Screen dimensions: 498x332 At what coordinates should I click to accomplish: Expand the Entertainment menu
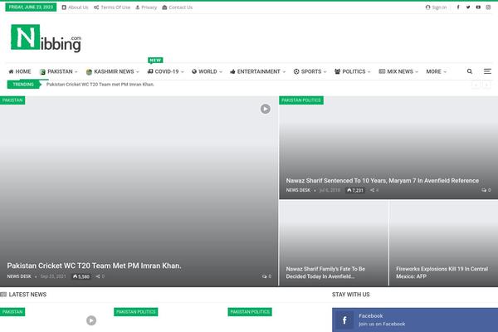click(257, 71)
